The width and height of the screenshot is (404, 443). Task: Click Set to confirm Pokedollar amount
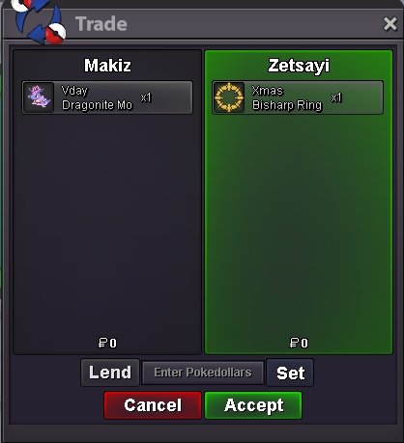click(290, 373)
